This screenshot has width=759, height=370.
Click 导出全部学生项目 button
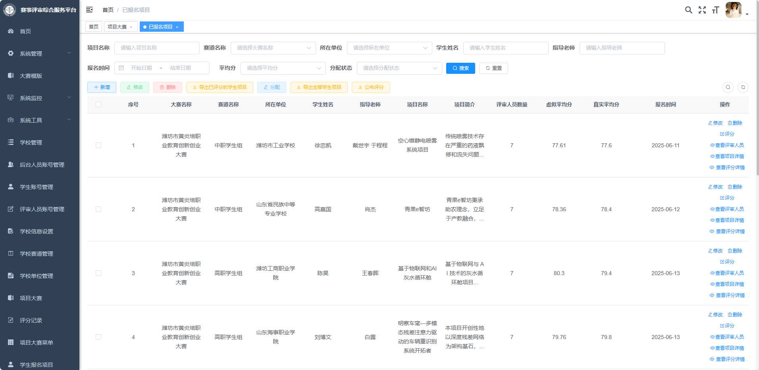point(319,87)
